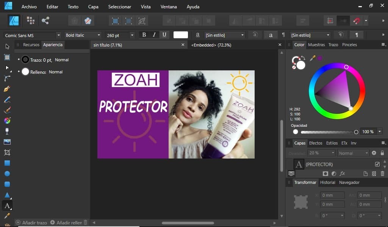
Task: Add a mask layer
Action: [325, 174]
